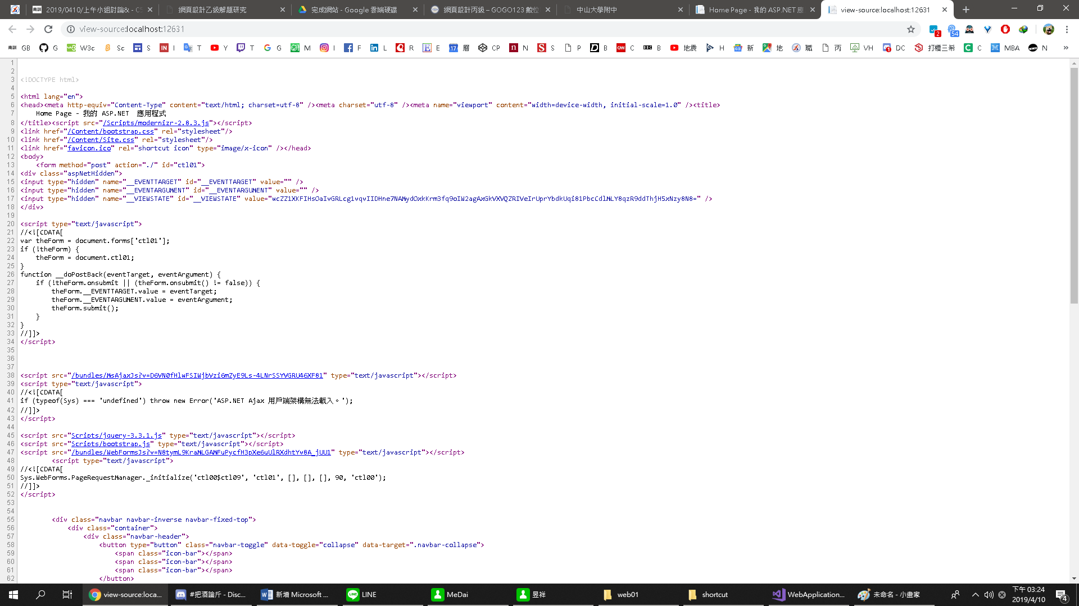Switch to Discord window on taskbar
This screenshot has height=606, width=1079.
211,595
